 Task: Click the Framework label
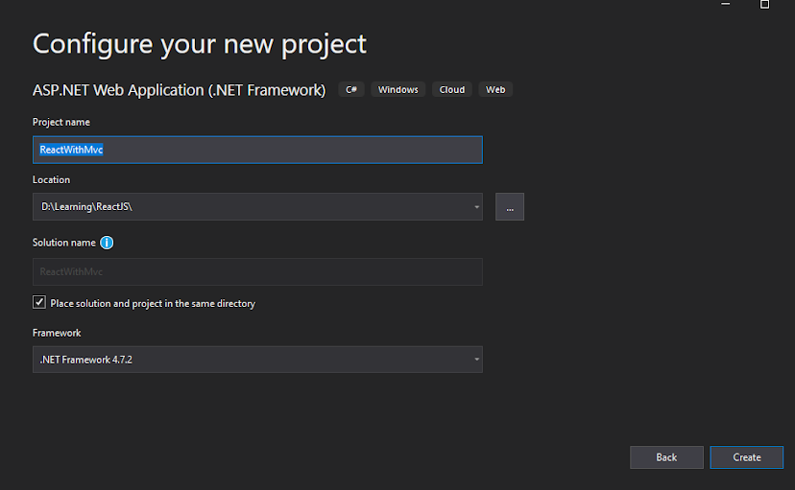[x=57, y=333]
